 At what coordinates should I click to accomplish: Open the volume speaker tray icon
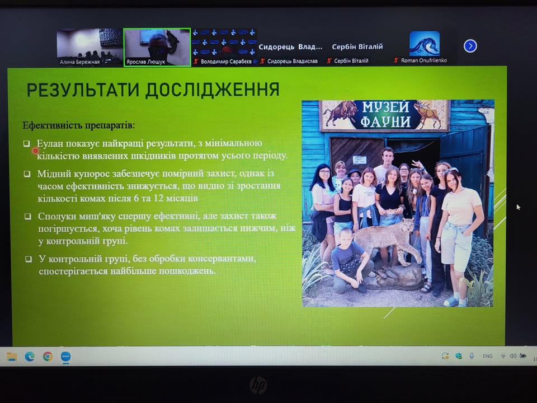click(x=513, y=356)
